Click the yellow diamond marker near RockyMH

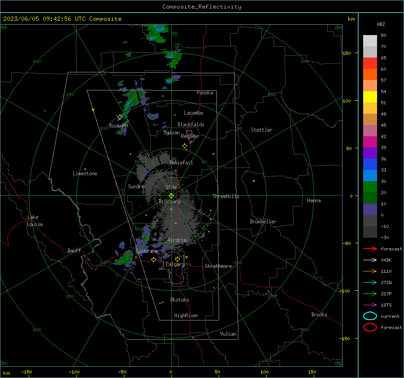120,117
